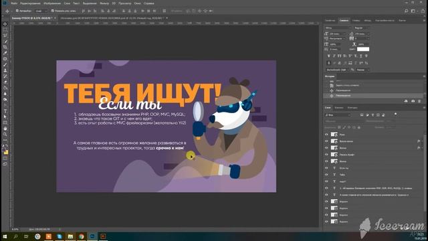Toggle Quick Mask mode icon

5,158
